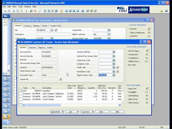This screenshot has width=172, height=129.
Task: Click the highlighted orange navigation pane button
Action: 6,116
